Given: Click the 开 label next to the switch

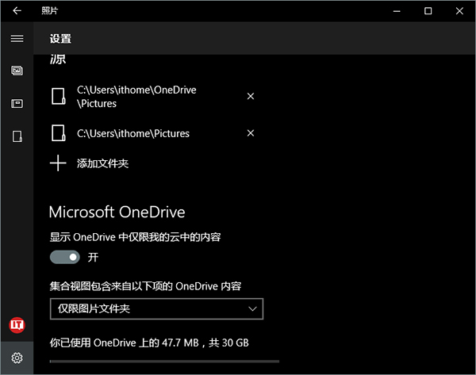Looking at the screenshot, I should [x=93, y=258].
